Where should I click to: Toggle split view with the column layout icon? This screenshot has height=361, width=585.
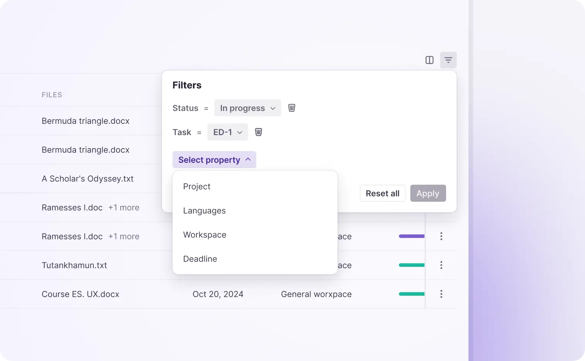(x=429, y=60)
